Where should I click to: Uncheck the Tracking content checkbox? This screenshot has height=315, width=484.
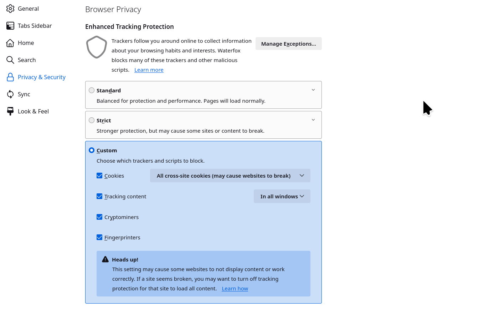click(99, 196)
